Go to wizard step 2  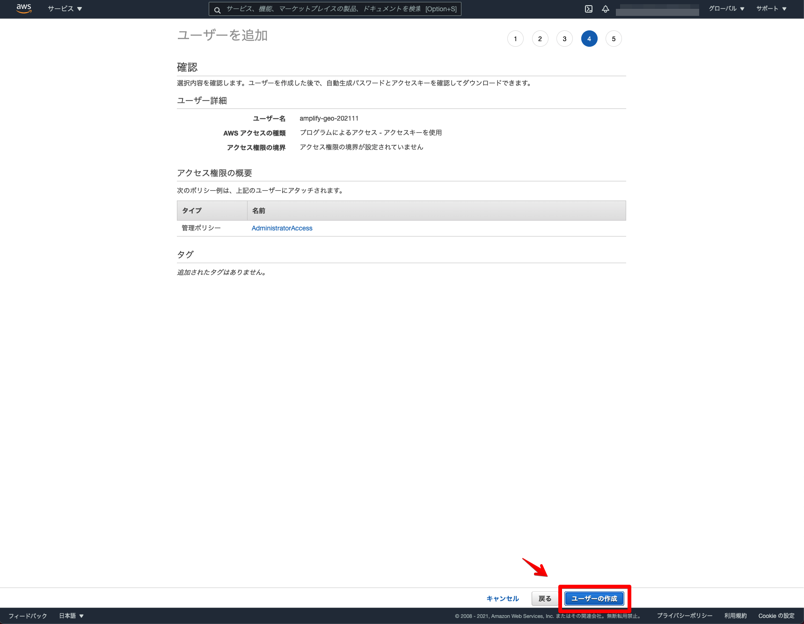pos(540,39)
